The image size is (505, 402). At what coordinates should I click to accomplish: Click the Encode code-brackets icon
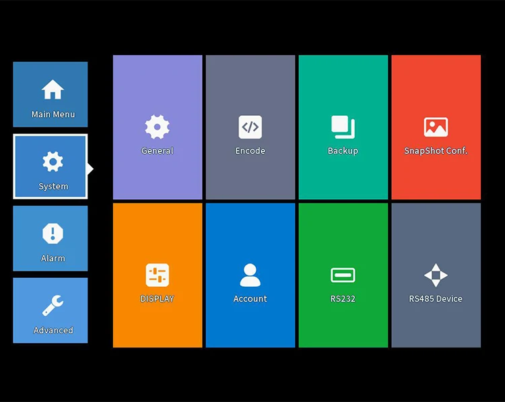[250, 127]
